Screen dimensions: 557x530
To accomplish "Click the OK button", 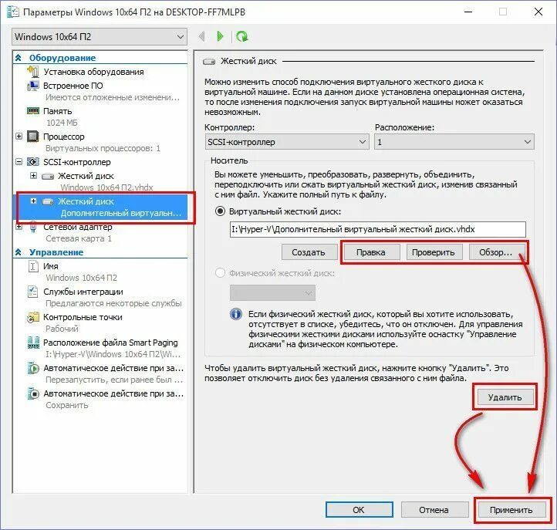I will tap(360, 510).
